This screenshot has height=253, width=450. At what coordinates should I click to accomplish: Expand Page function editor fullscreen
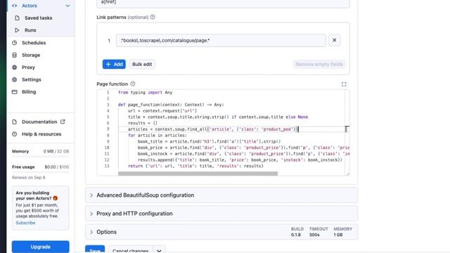(x=344, y=84)
